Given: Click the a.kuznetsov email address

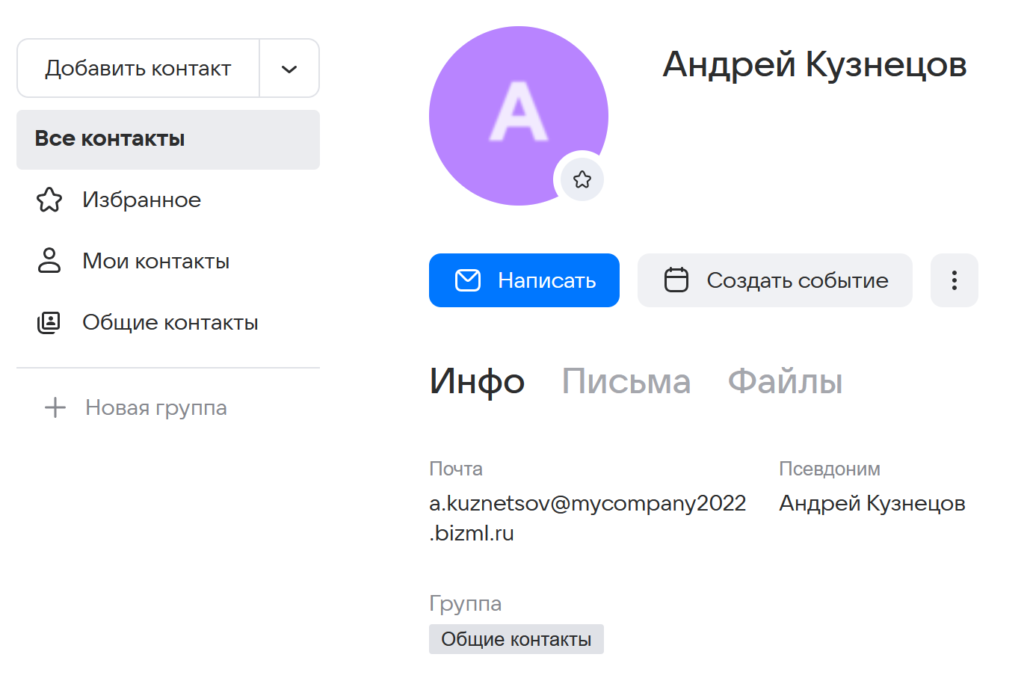Looking at the screenshot, I should 587,505.
